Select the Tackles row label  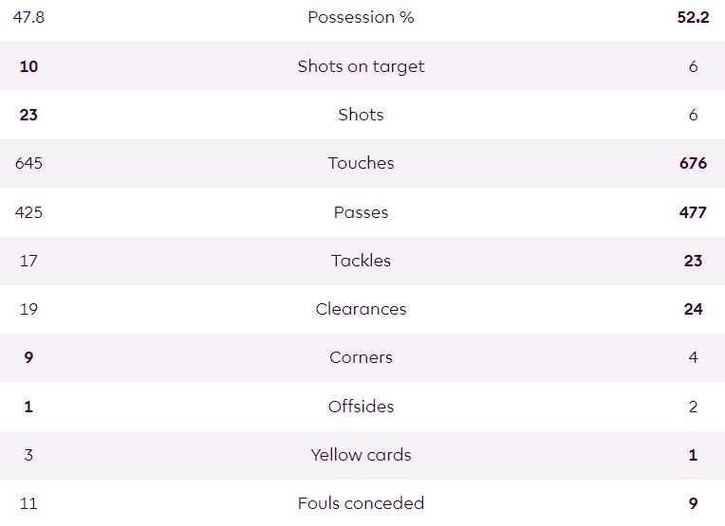(361, 261)
